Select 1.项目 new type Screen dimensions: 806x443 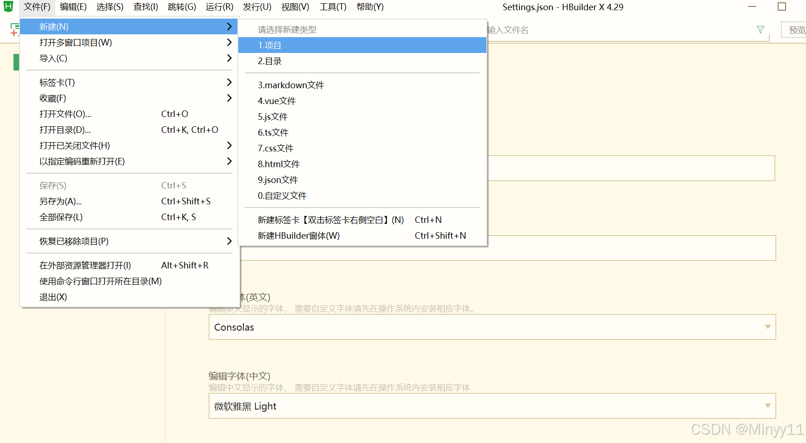[362, 46]
